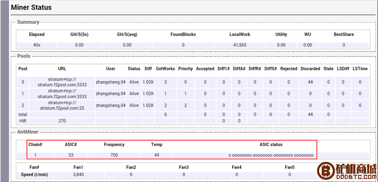The image size is (378, 182).
Task: Select pool 1 stratum.f2pool.com:3333 URL
Action: tap(62, 93)
